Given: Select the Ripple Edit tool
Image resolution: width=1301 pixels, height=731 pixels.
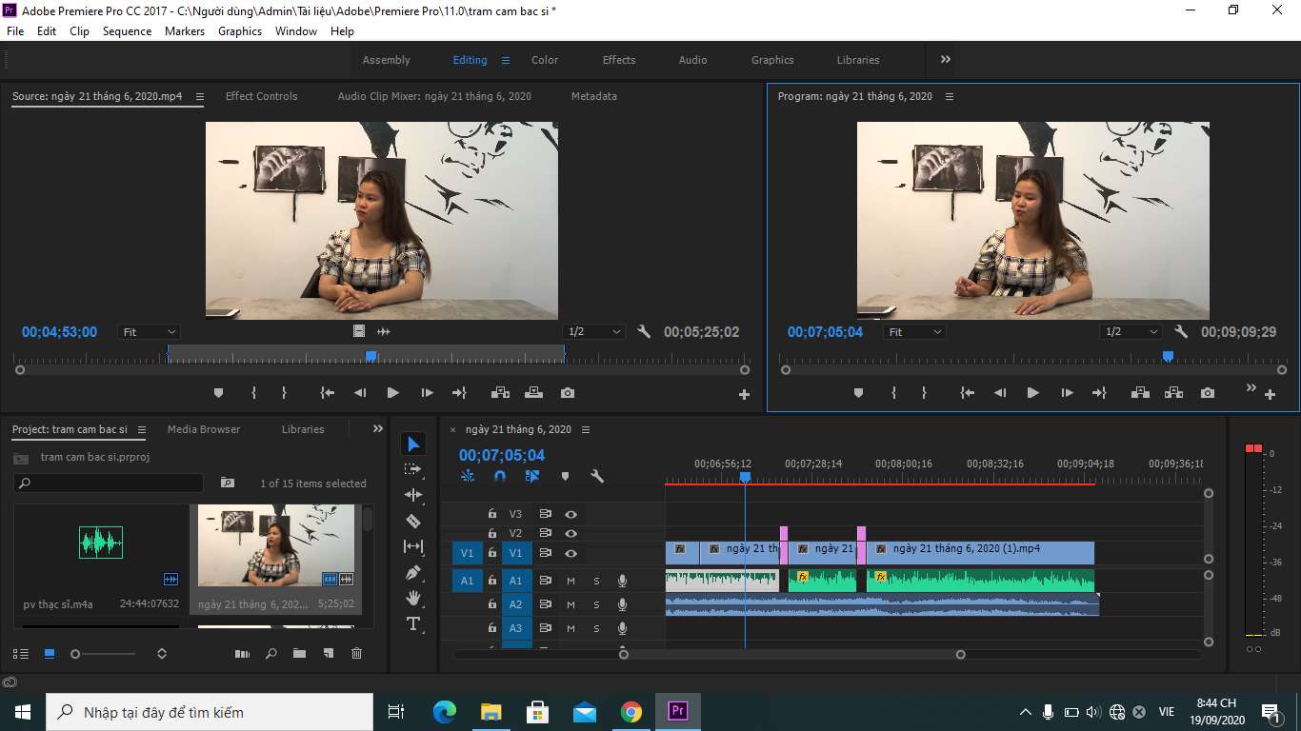Looking at the screenshot, I should tap(413, 495).
